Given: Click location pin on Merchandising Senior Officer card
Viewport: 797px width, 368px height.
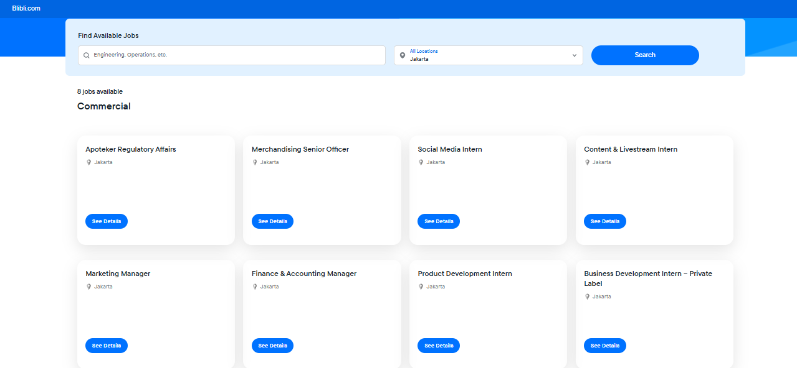Looking at the screenshot, I should [x=255, y=162].
